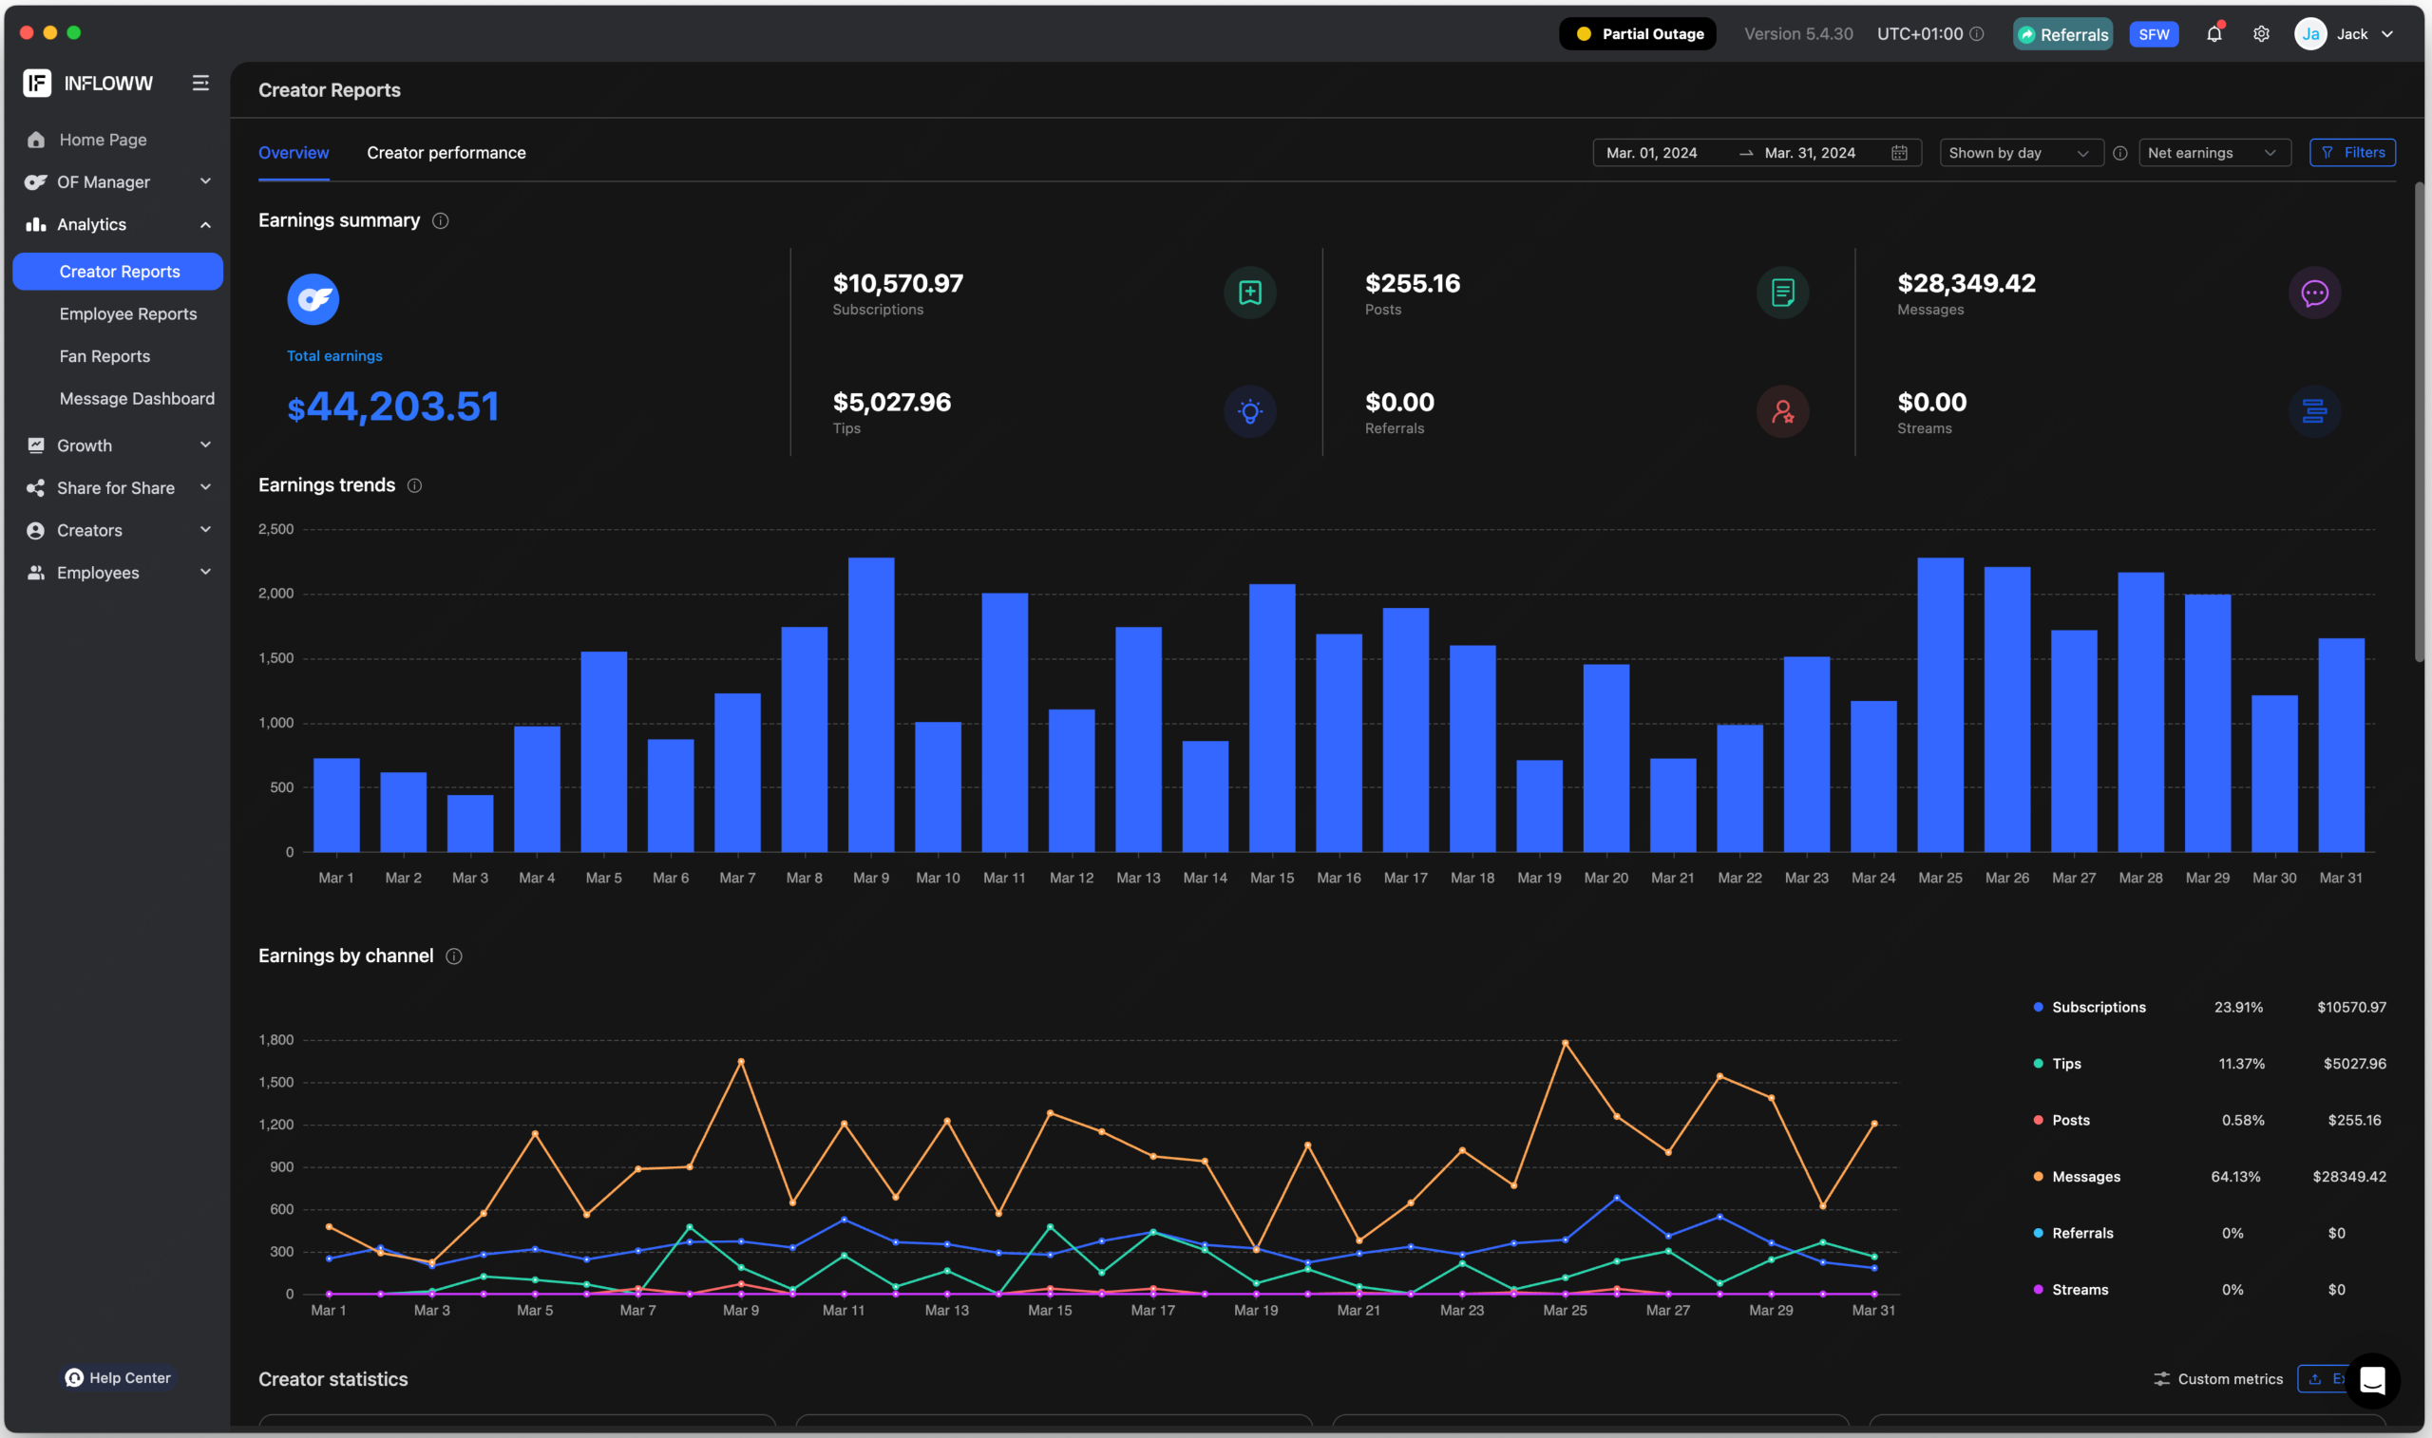Switch to the Creator performance tab
The width and height of the screenshot is (2432, 1438).
(x=446, y=153)
